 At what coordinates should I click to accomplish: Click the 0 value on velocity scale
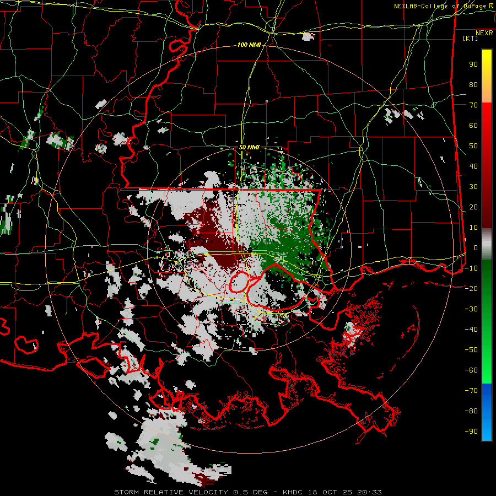click(476, 248)
